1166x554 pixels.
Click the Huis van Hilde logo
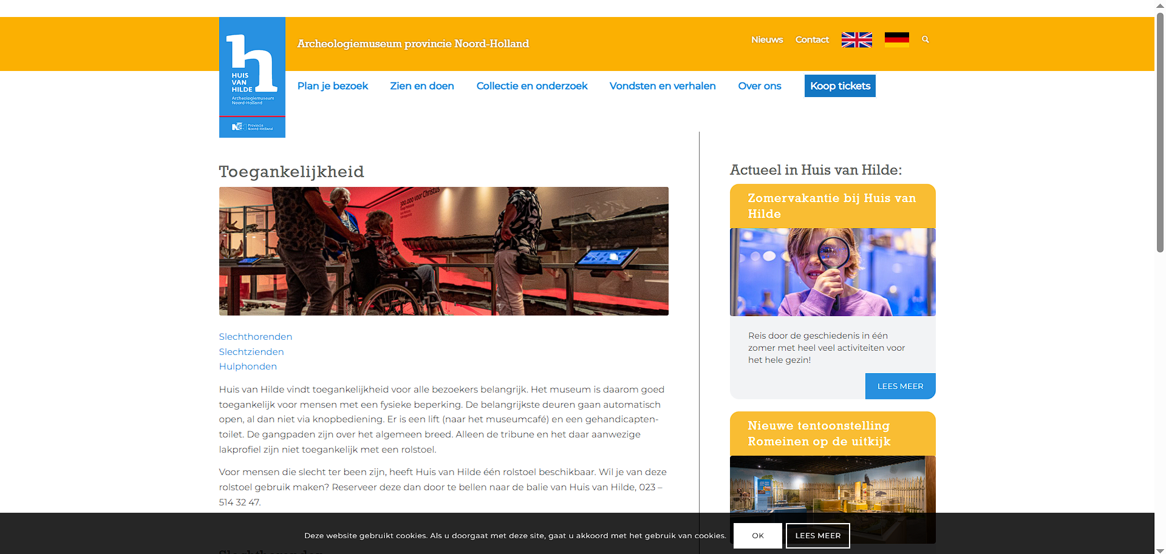click(252, 77)
